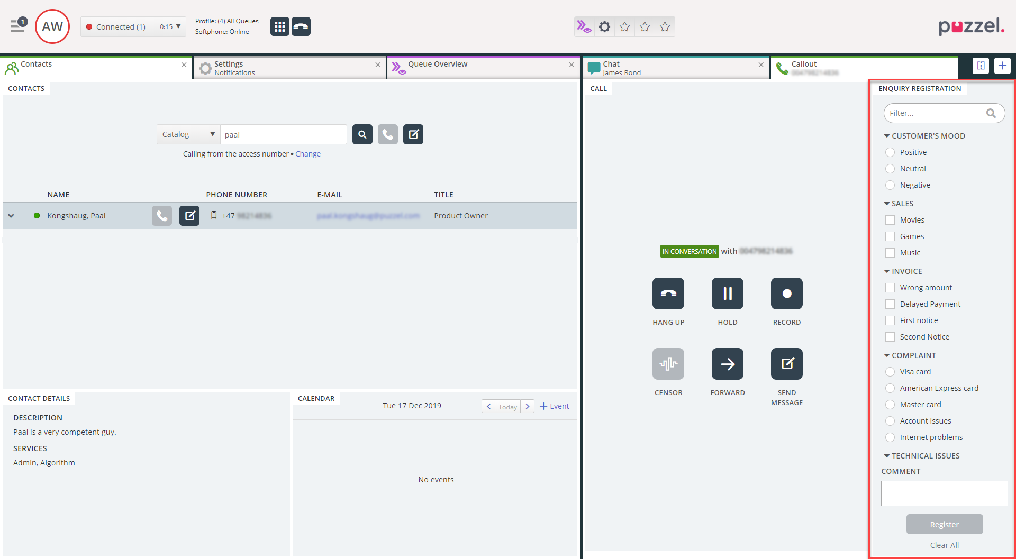Tick the Delayed Payment checkbox
The width and height of the screenshot is (1016, 559).
[890, 304]
